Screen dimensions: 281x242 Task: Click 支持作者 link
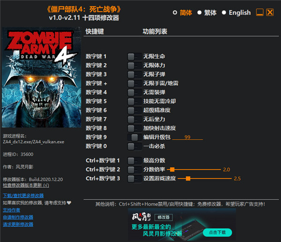point(11,210)
